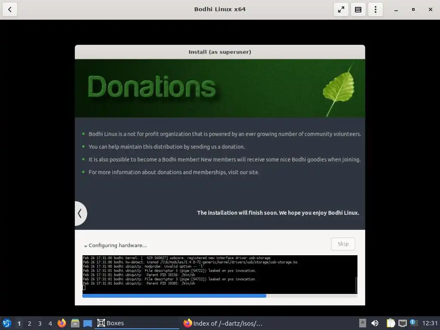Viewport: 440px width, 330px height.
Task: Click the 'become a Bodhi member' bullet line
Action: pyautogui.click(x=224, y=159)
